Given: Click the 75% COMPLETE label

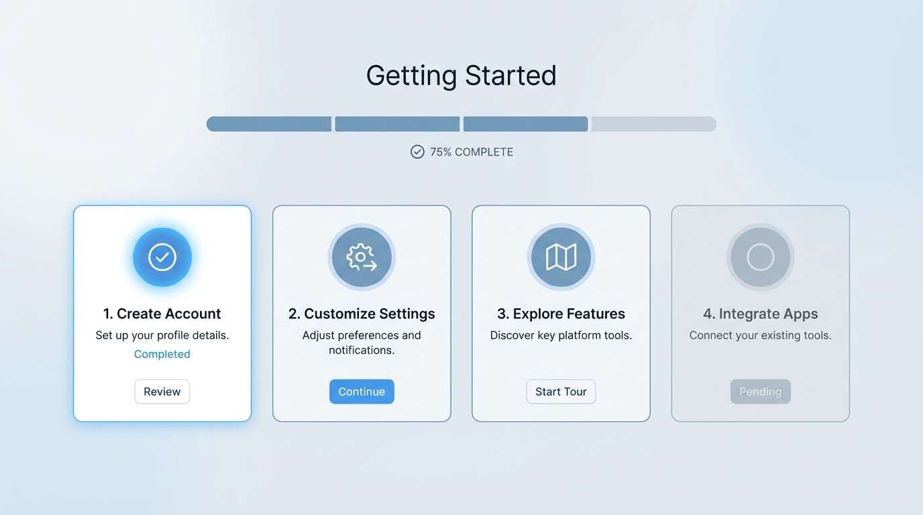Looking at the screenshot, I should 472,152.
